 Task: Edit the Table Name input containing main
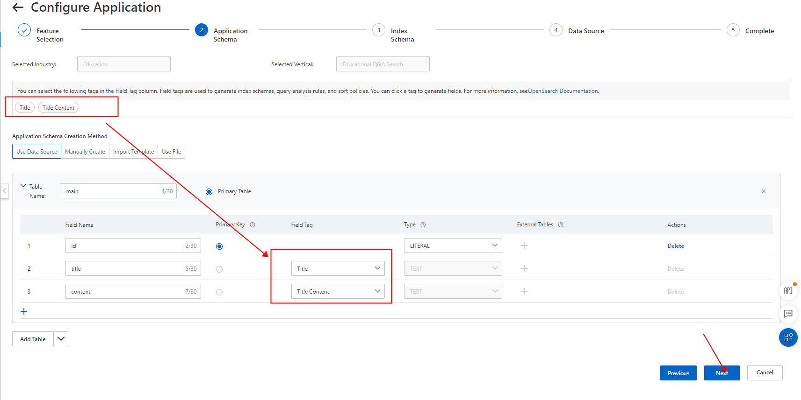pyautogui.click(x=118, y=191)
